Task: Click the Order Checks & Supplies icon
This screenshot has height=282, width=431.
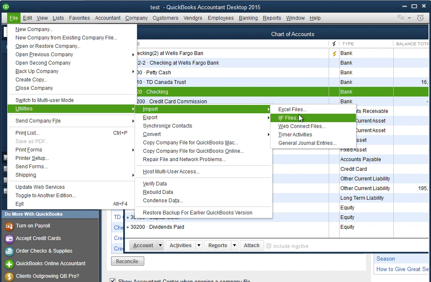Action: (x=9, y=251)
